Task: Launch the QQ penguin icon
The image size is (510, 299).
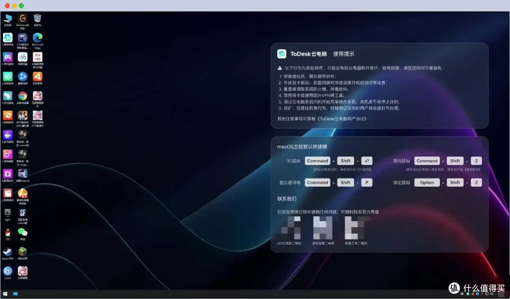Action: coord(8,232)
